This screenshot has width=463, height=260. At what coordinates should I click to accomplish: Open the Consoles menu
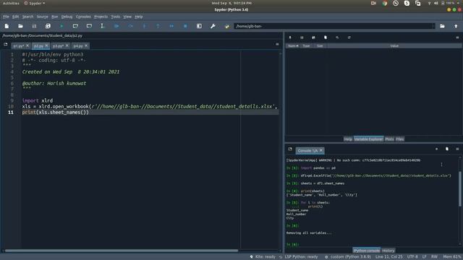coord(83,17)
